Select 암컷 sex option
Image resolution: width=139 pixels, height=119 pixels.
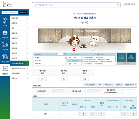coord(70,64)
